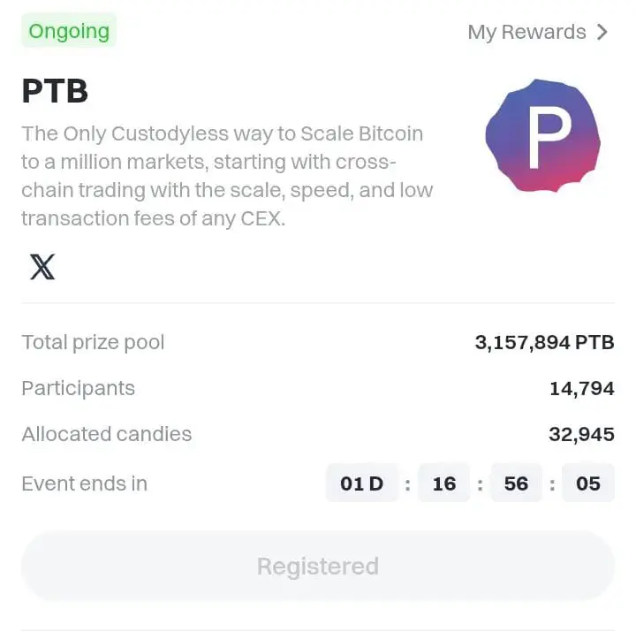Click the hours countdown box 16
Screen dimensions: 636x632
444,483
